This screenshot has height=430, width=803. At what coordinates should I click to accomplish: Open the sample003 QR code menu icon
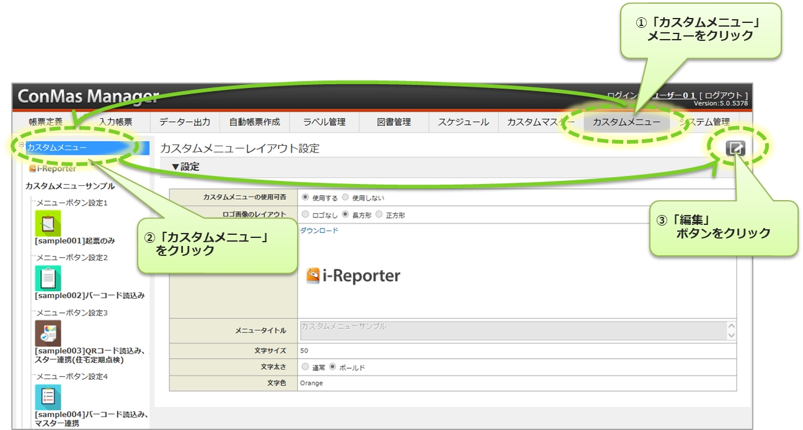(x=48, y=333)
